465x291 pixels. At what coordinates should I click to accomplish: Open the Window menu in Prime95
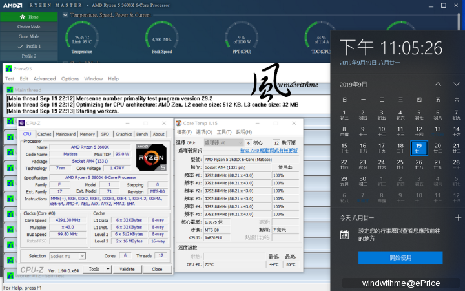pos(94,79)
